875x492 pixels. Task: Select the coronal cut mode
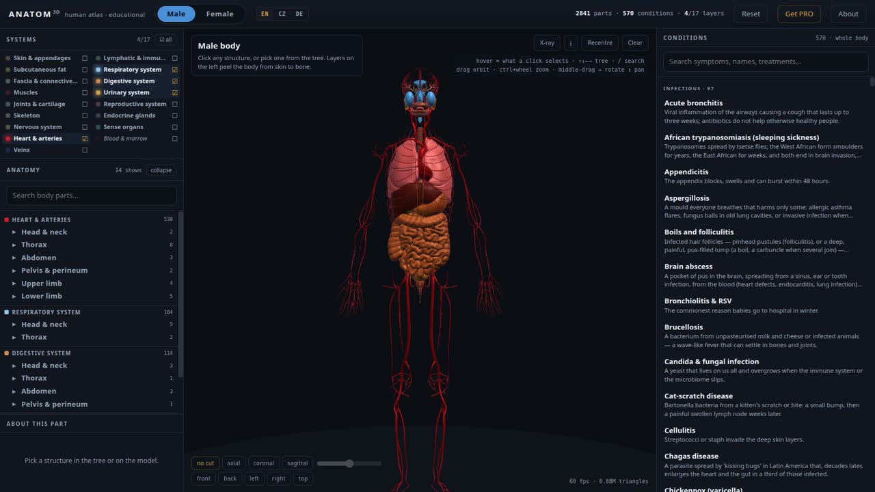(264, 463)
